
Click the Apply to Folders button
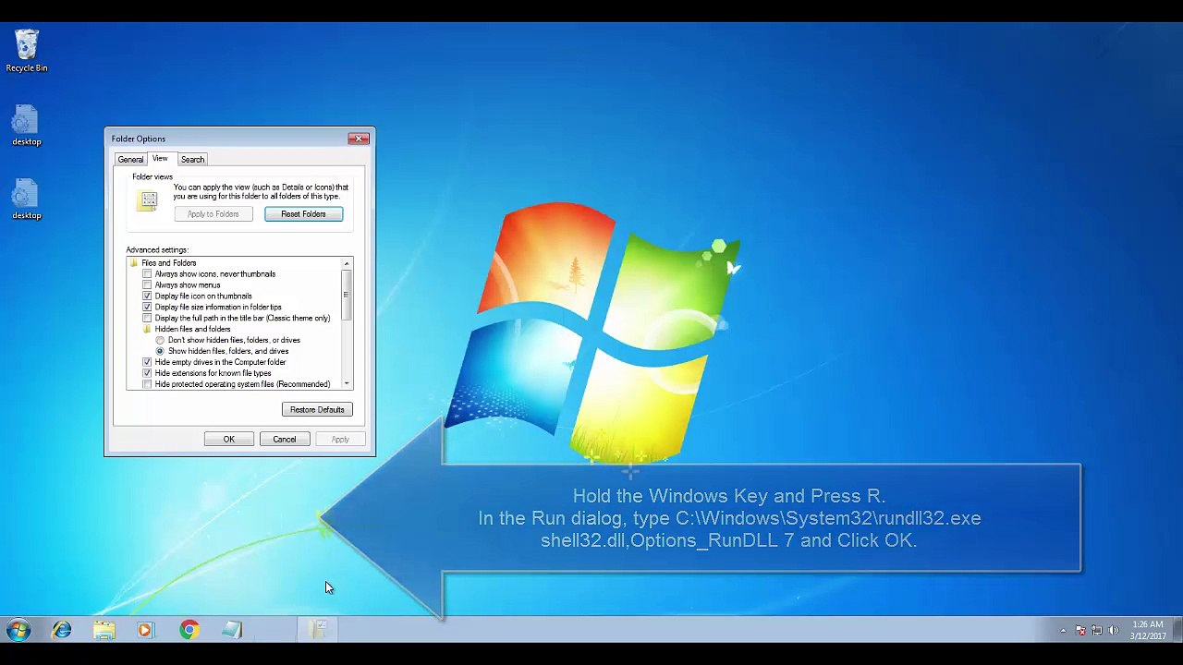(213, 214)
